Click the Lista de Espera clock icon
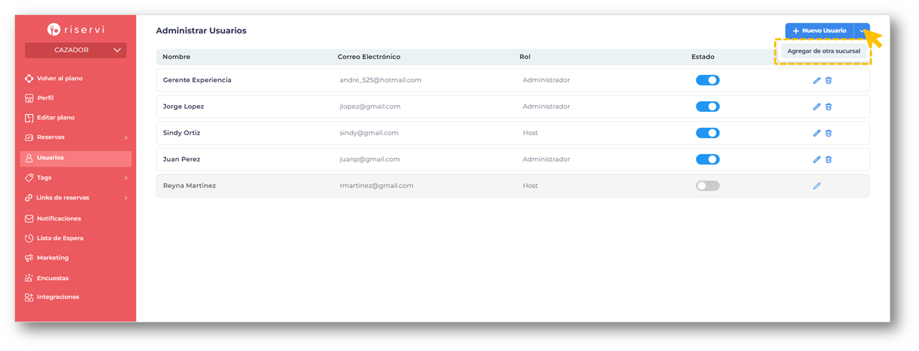The width and height of the screenshot is (919, 351). click(x=29, y=238)
